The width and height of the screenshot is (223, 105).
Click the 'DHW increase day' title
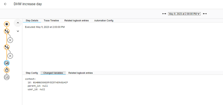coord(28,4)
